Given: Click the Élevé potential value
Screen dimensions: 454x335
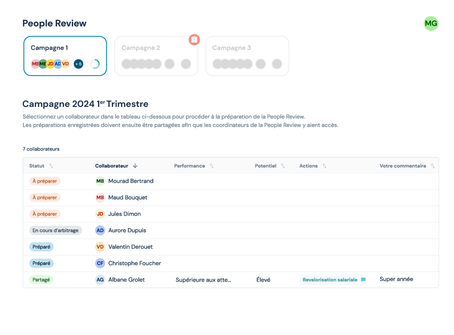Looking at the screenshot, I should coord(263,280).
